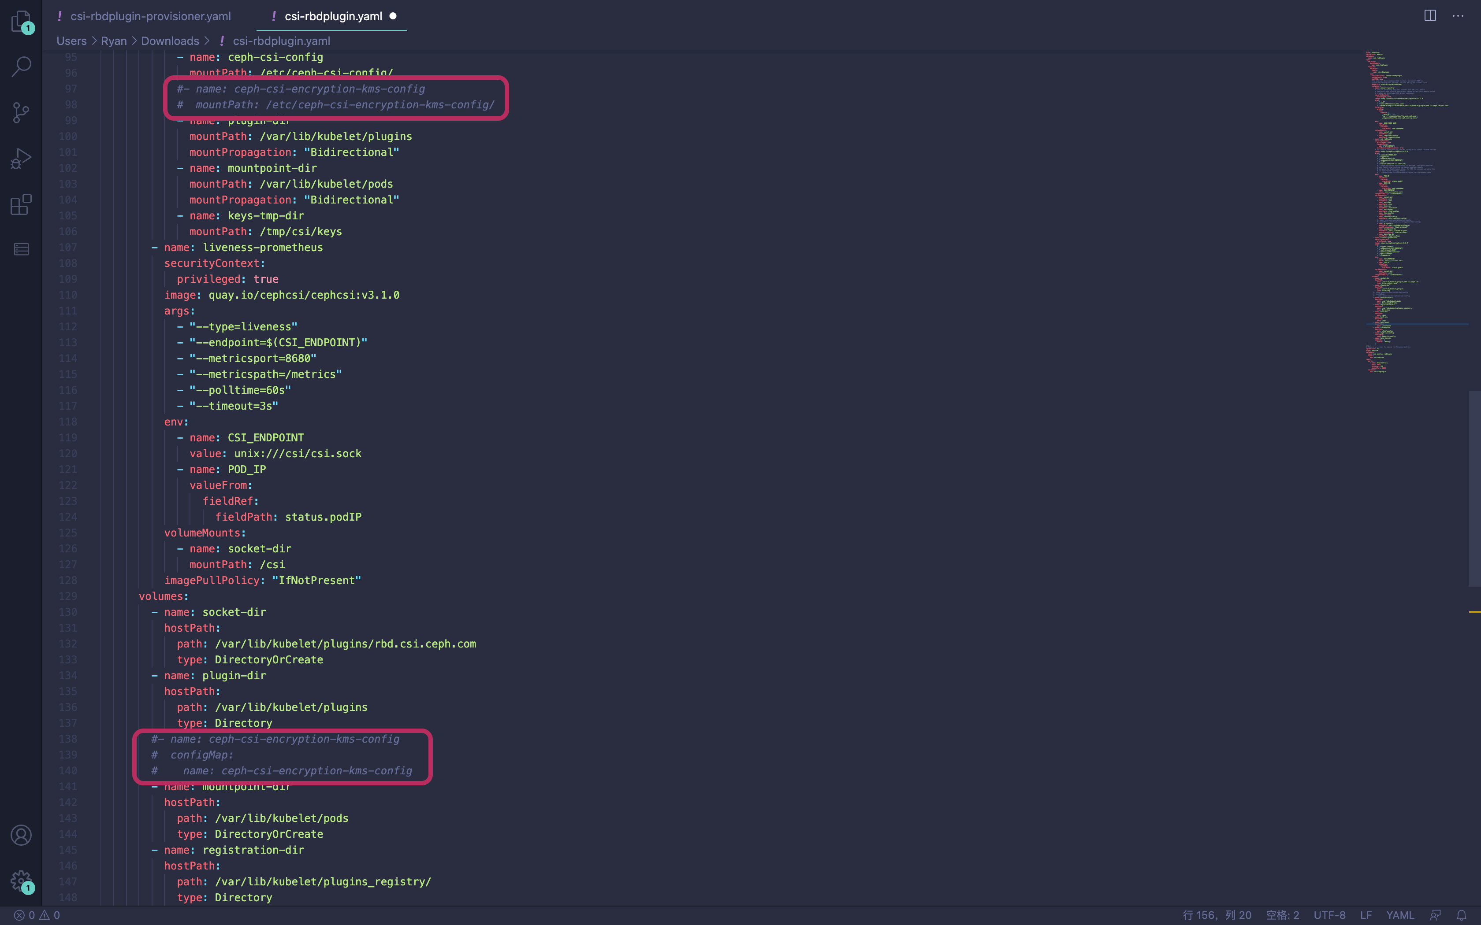Click the 'volumes:' key text
The height and width of the screenshot is (925, 1481).
(x=164, y=596)
